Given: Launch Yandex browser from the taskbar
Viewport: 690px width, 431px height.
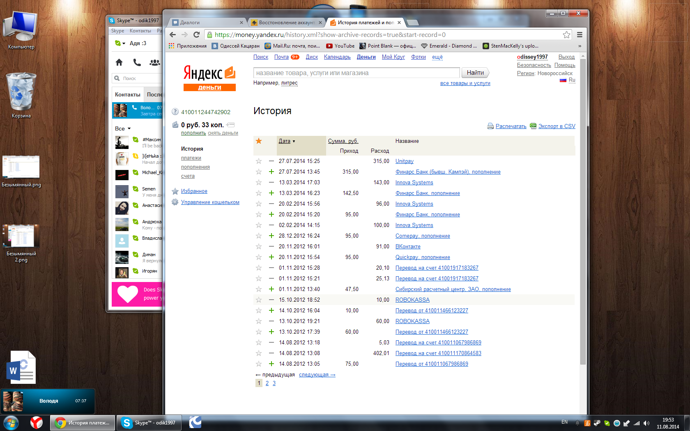Looking at the screenshot, I should (37, 422).
